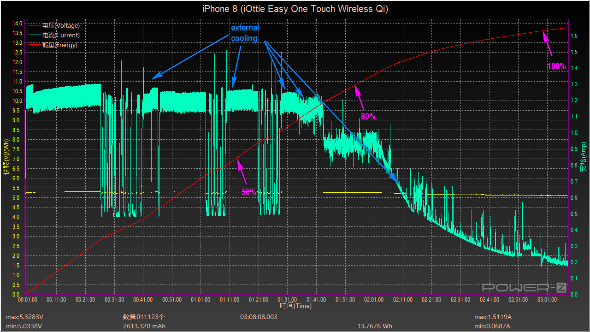Image resolution: width=590 pixels, height=332 pixels.
Task: Click the chart title iPhone 8 text
Action: coord(295,9)
